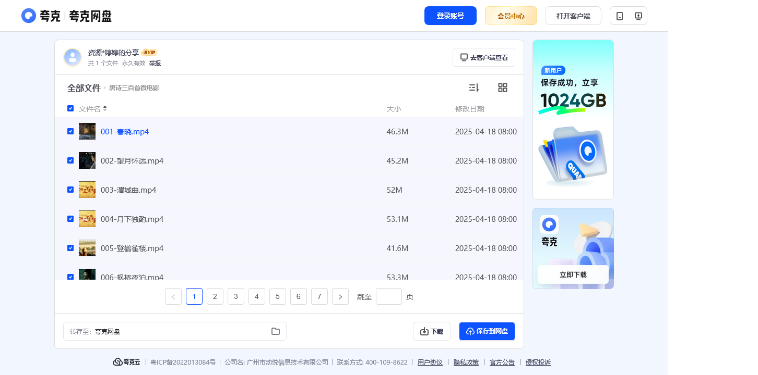The height and width of the screenshot is (375, 758).
Task: Click 打开客户端 button
Action: pos(573,16)
